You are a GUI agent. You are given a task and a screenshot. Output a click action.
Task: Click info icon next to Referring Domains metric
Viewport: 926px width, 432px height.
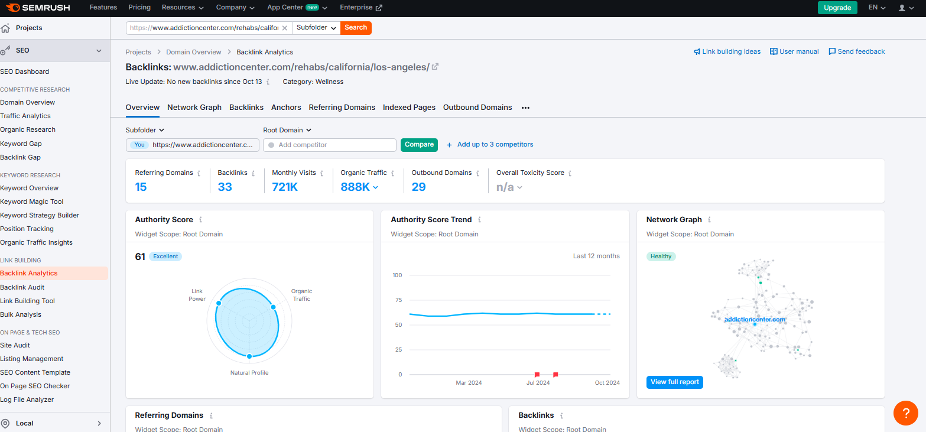pyautogui.click(x=199, y=173)
